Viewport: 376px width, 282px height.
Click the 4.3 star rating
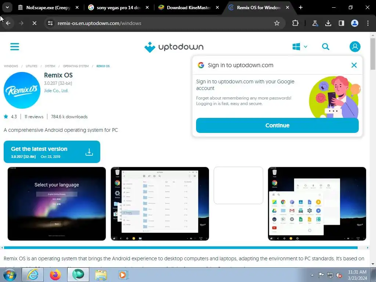(x=10, y=117)
